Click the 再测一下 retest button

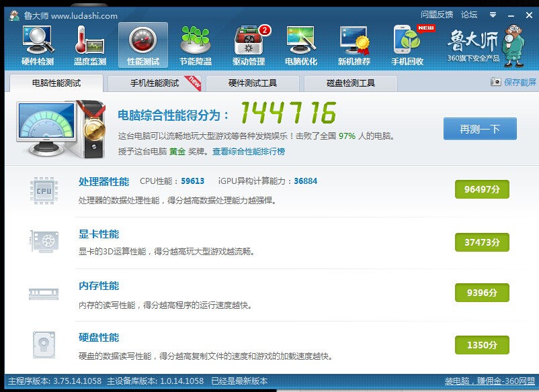[x=480, y=129]
